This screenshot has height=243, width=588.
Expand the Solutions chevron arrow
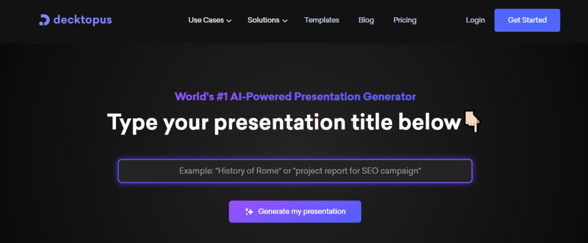(x=285, y=21)
